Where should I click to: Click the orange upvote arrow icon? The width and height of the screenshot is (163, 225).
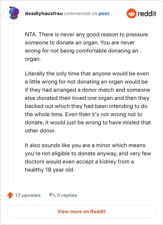click(10, 195)
